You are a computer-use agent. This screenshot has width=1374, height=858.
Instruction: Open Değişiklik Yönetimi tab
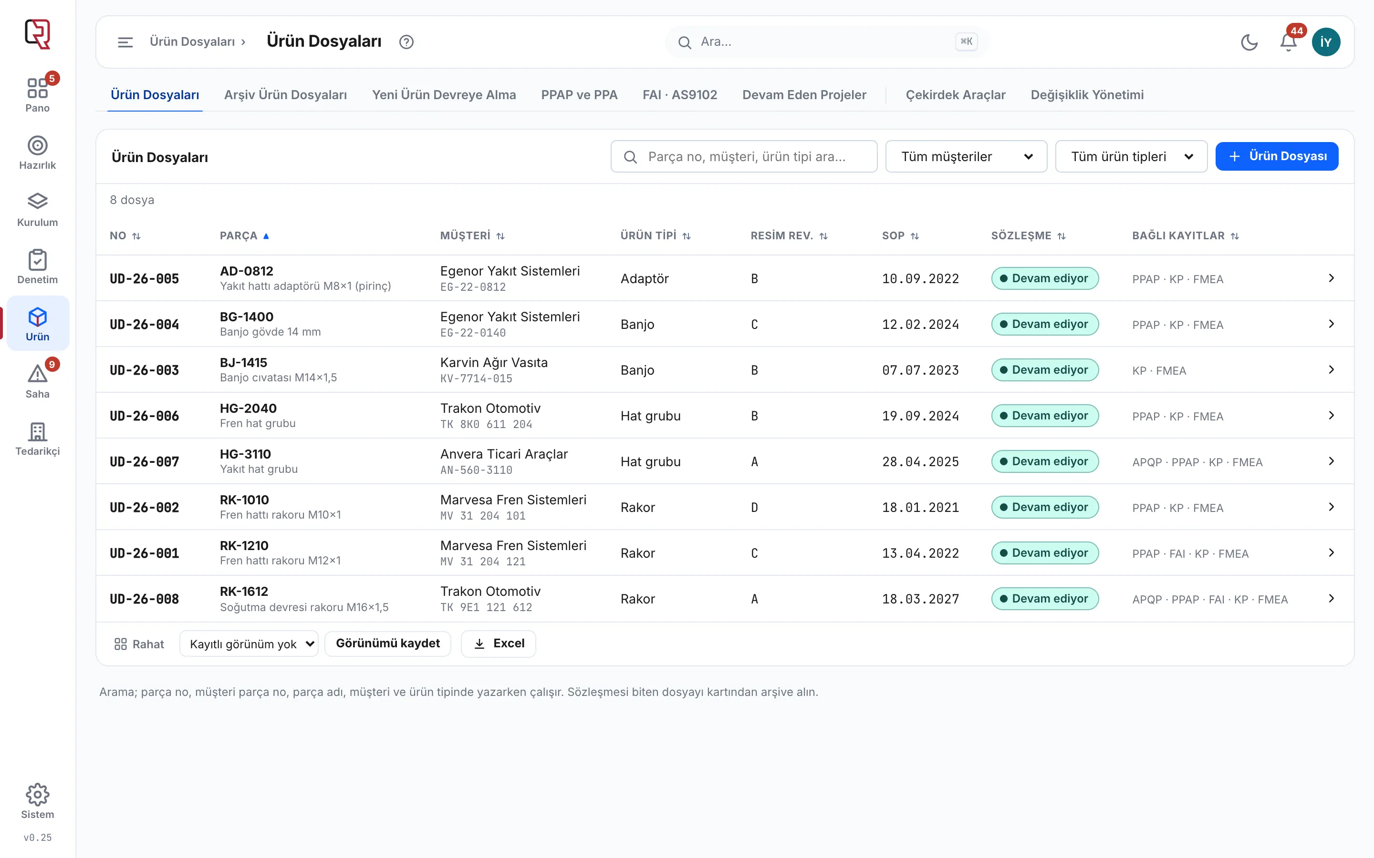point(1087,95)
